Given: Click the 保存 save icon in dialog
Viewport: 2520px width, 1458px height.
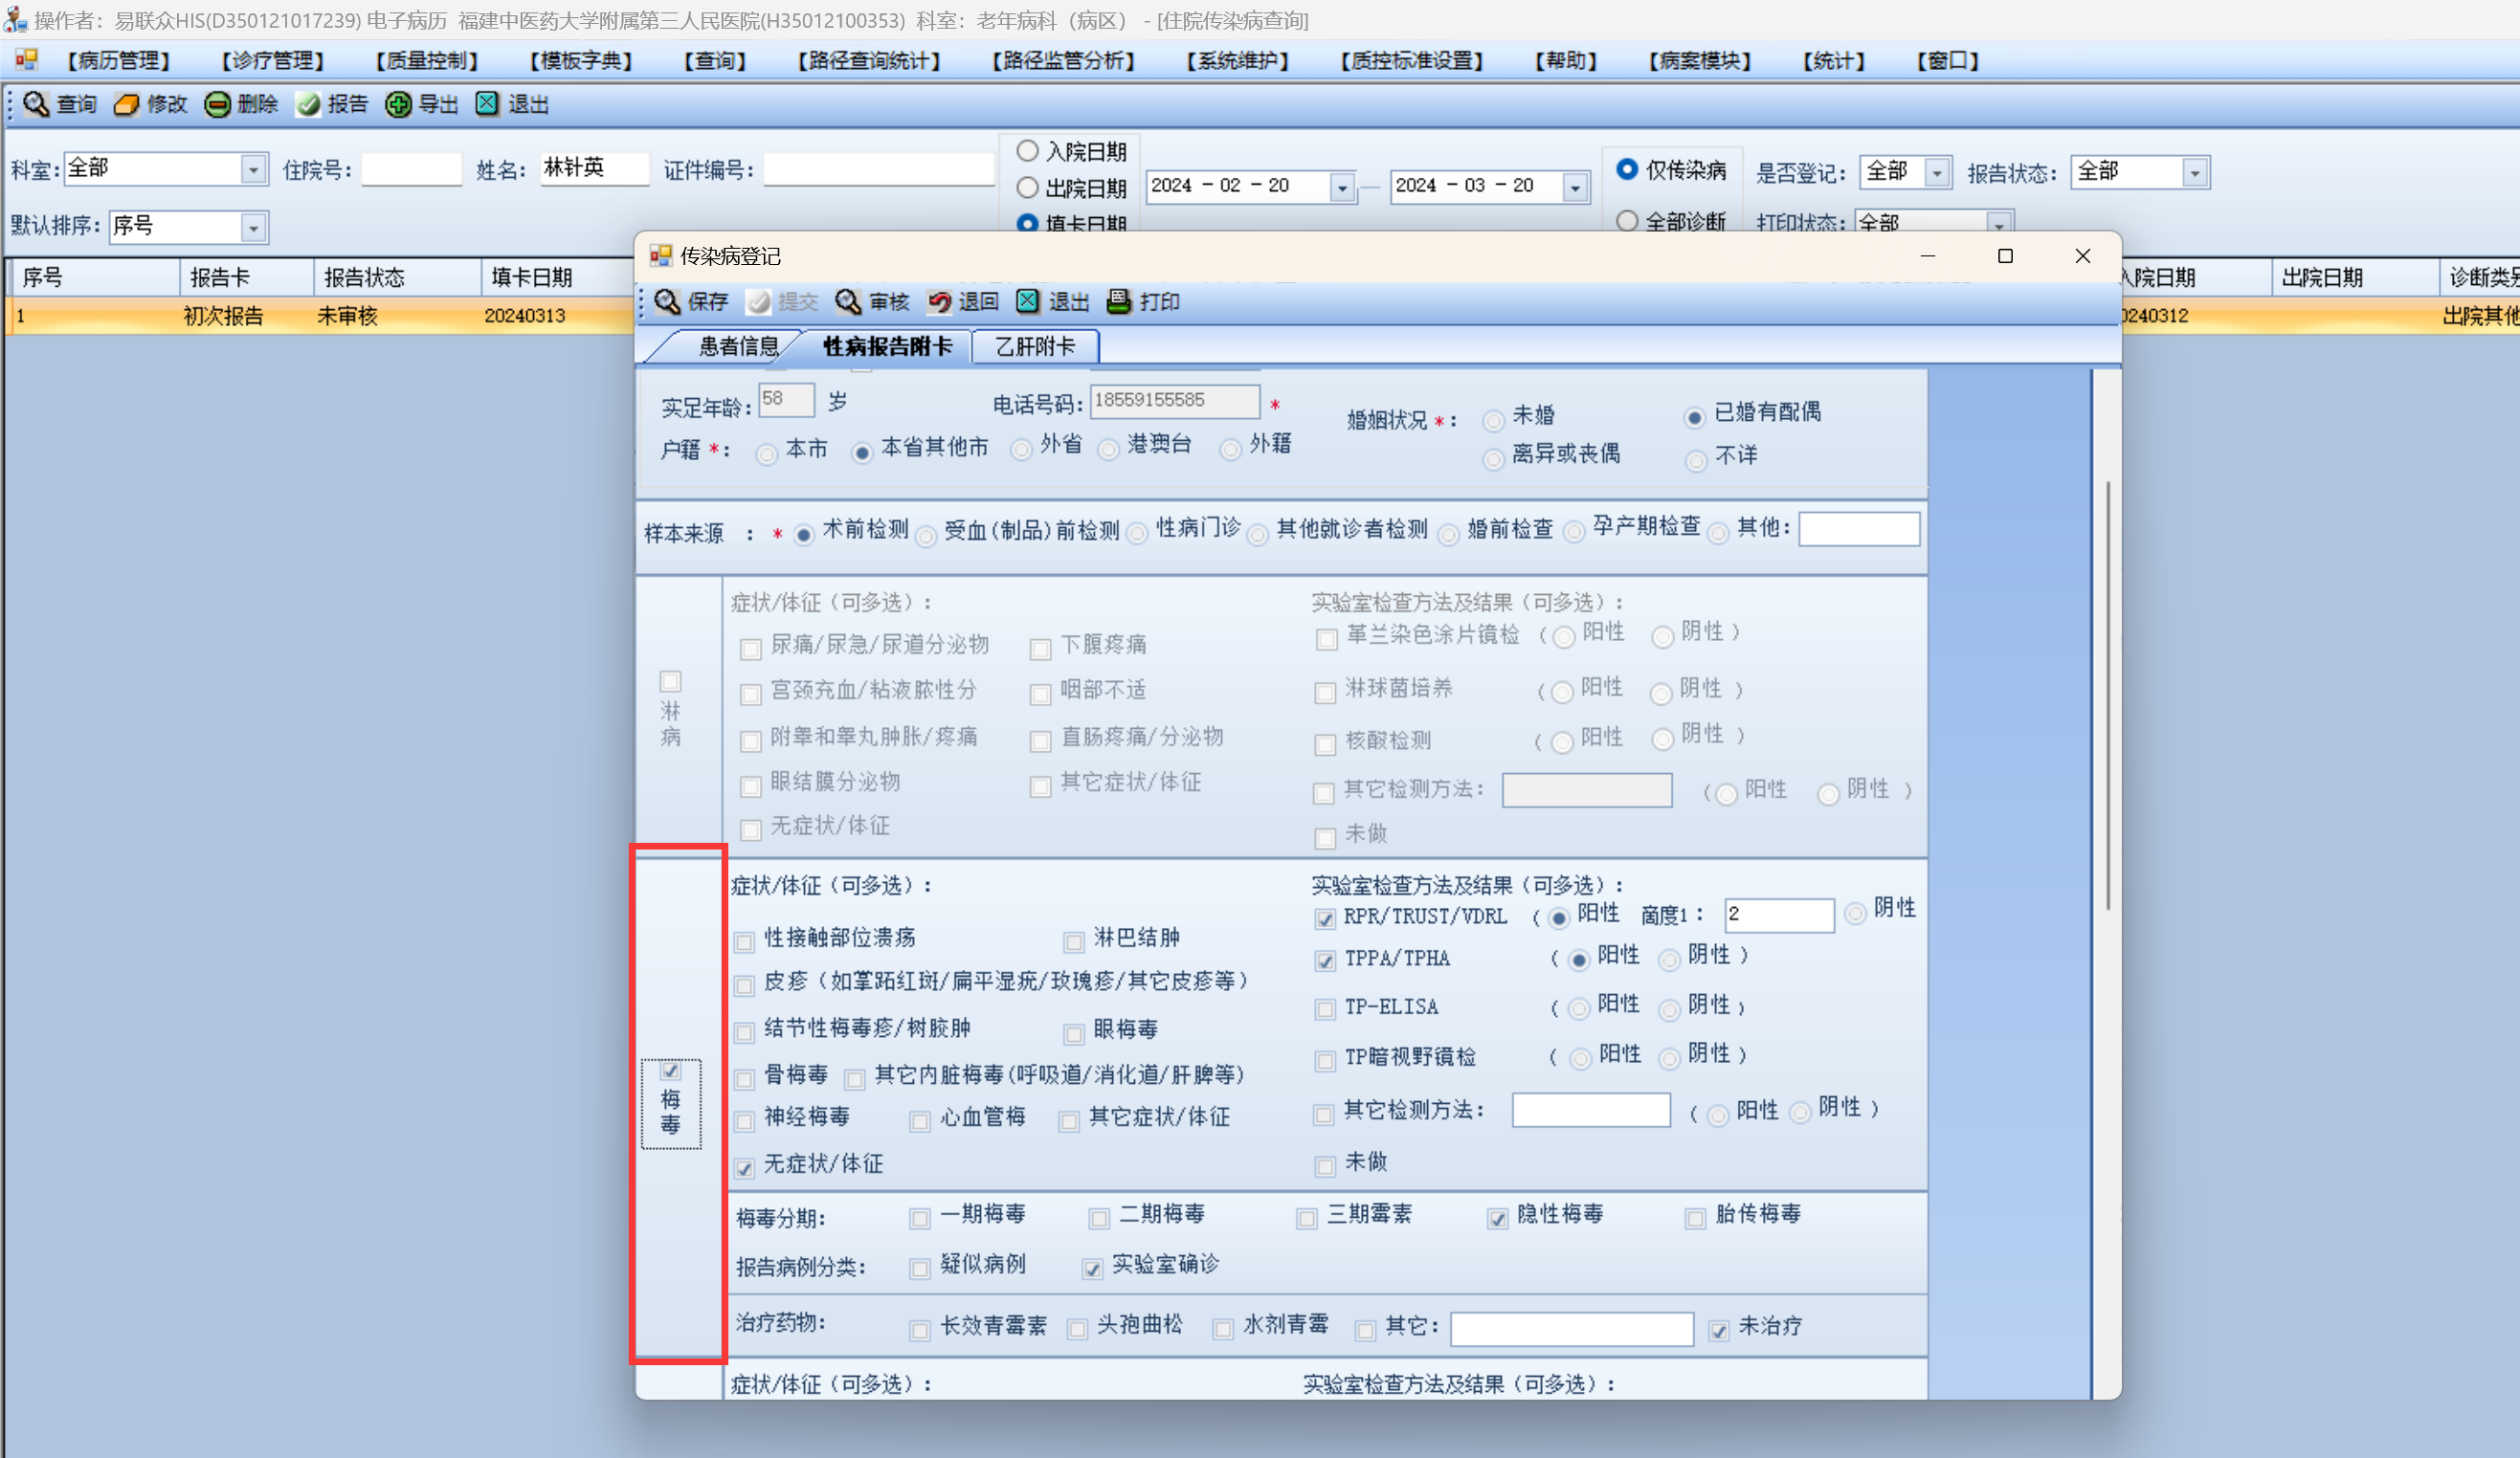Looking at the screenshot, I should (667, 301).
